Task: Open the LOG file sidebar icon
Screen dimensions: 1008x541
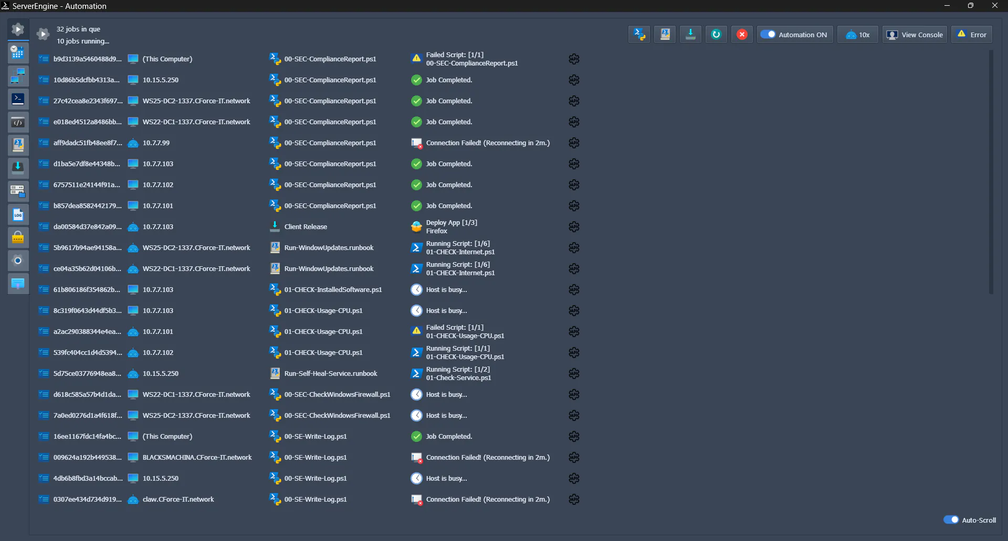Action: coord(18,214)
